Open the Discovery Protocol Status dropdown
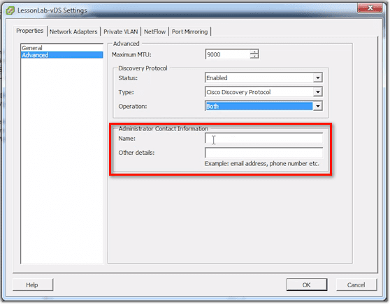 (317, 78)
